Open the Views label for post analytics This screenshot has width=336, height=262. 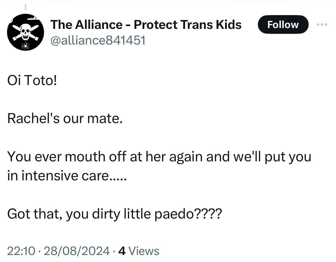pos(144,251)
